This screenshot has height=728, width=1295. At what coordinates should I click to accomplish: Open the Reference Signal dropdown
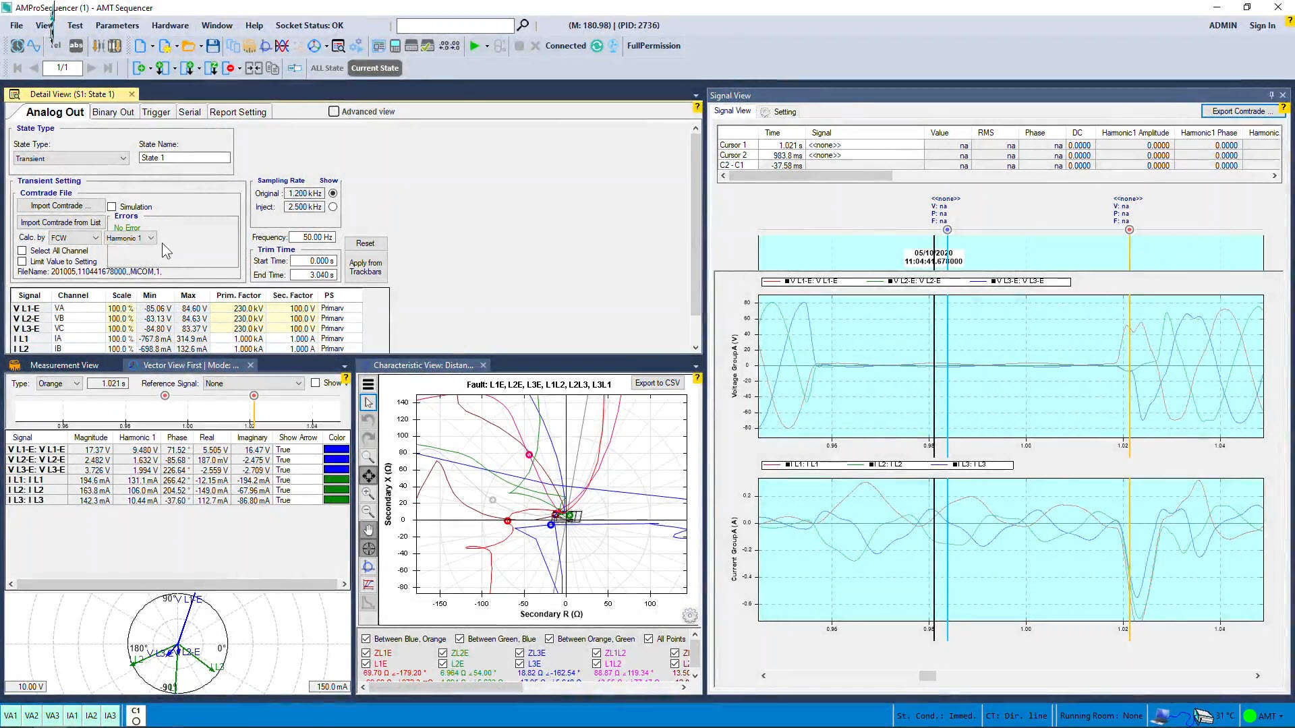[254, 384]
